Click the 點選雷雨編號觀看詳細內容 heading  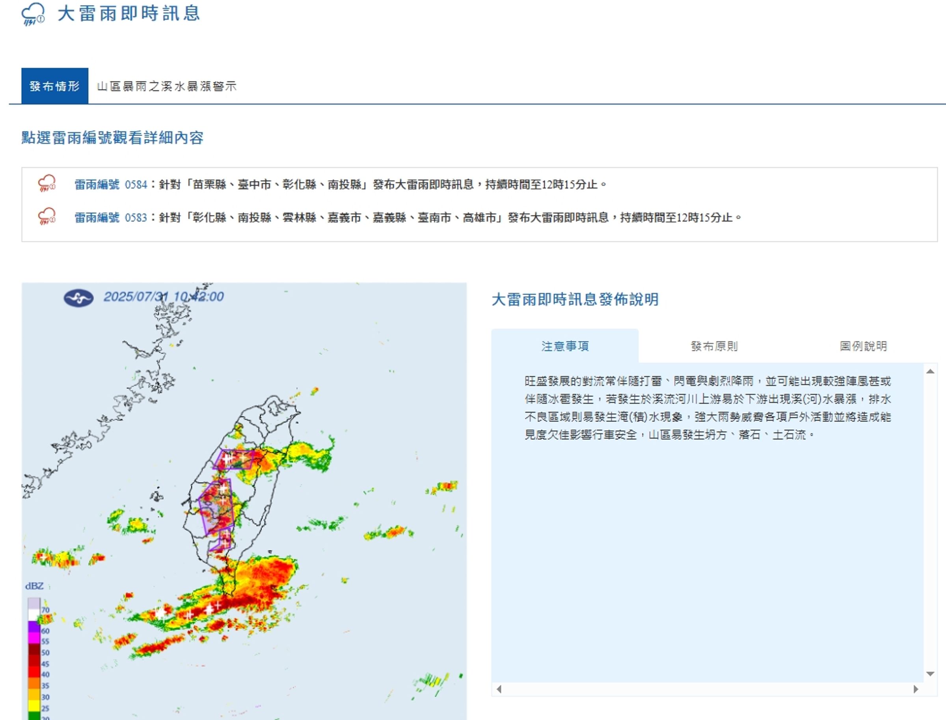[x=113, y=138]
